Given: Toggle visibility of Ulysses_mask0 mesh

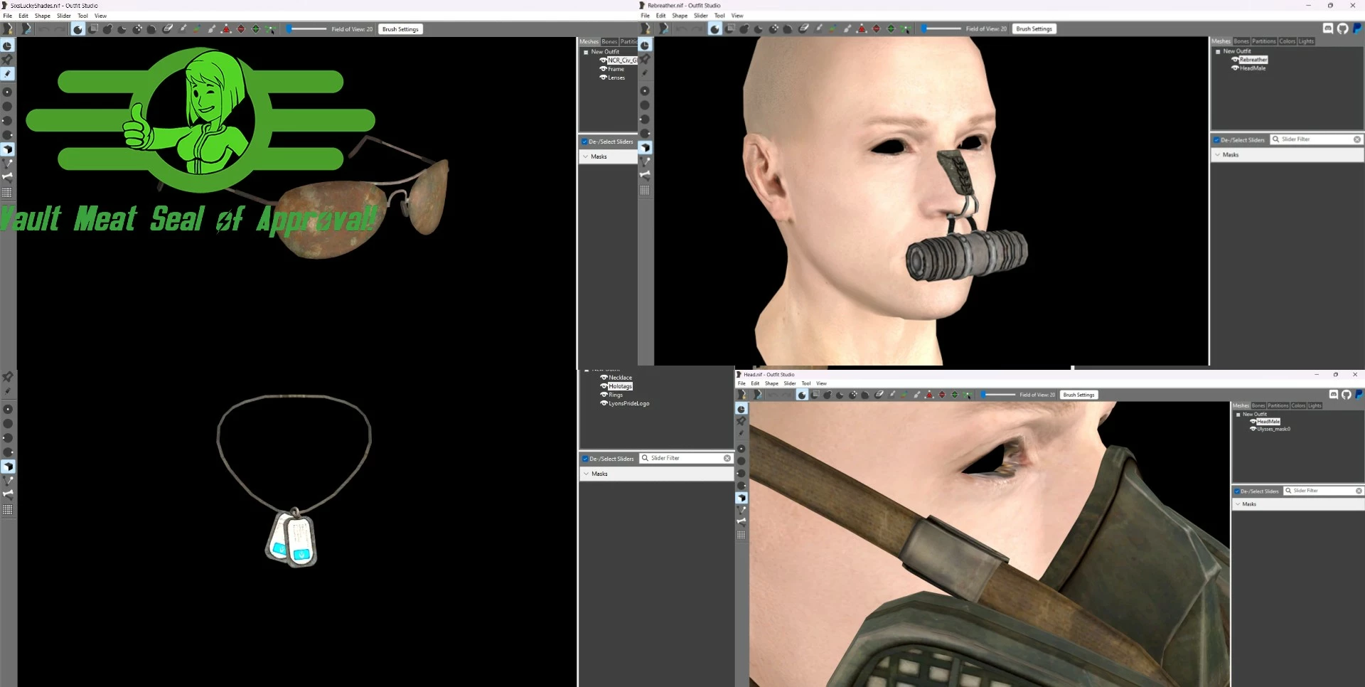Looking at the screenshot, I should 1253,429.
